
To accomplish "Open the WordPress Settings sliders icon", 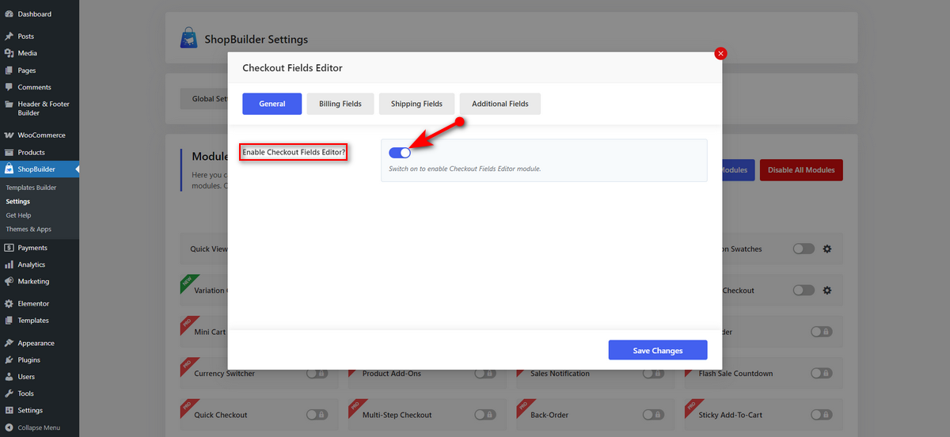I will point(8,410).
